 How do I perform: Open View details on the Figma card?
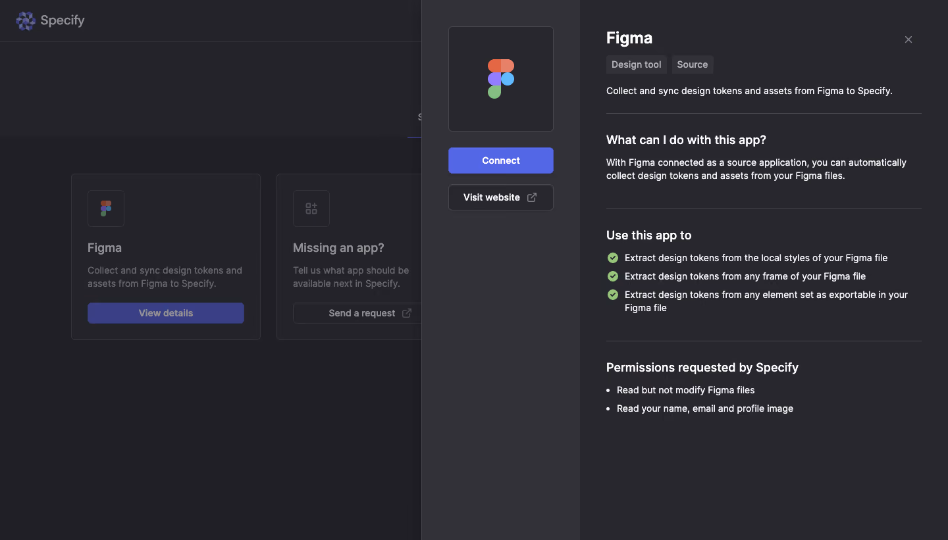tap(166, 313)
